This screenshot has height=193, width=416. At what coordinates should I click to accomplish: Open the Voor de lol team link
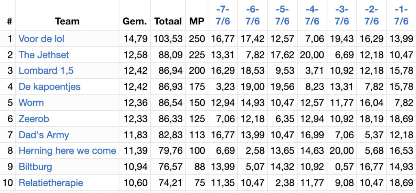click(41, 39)
